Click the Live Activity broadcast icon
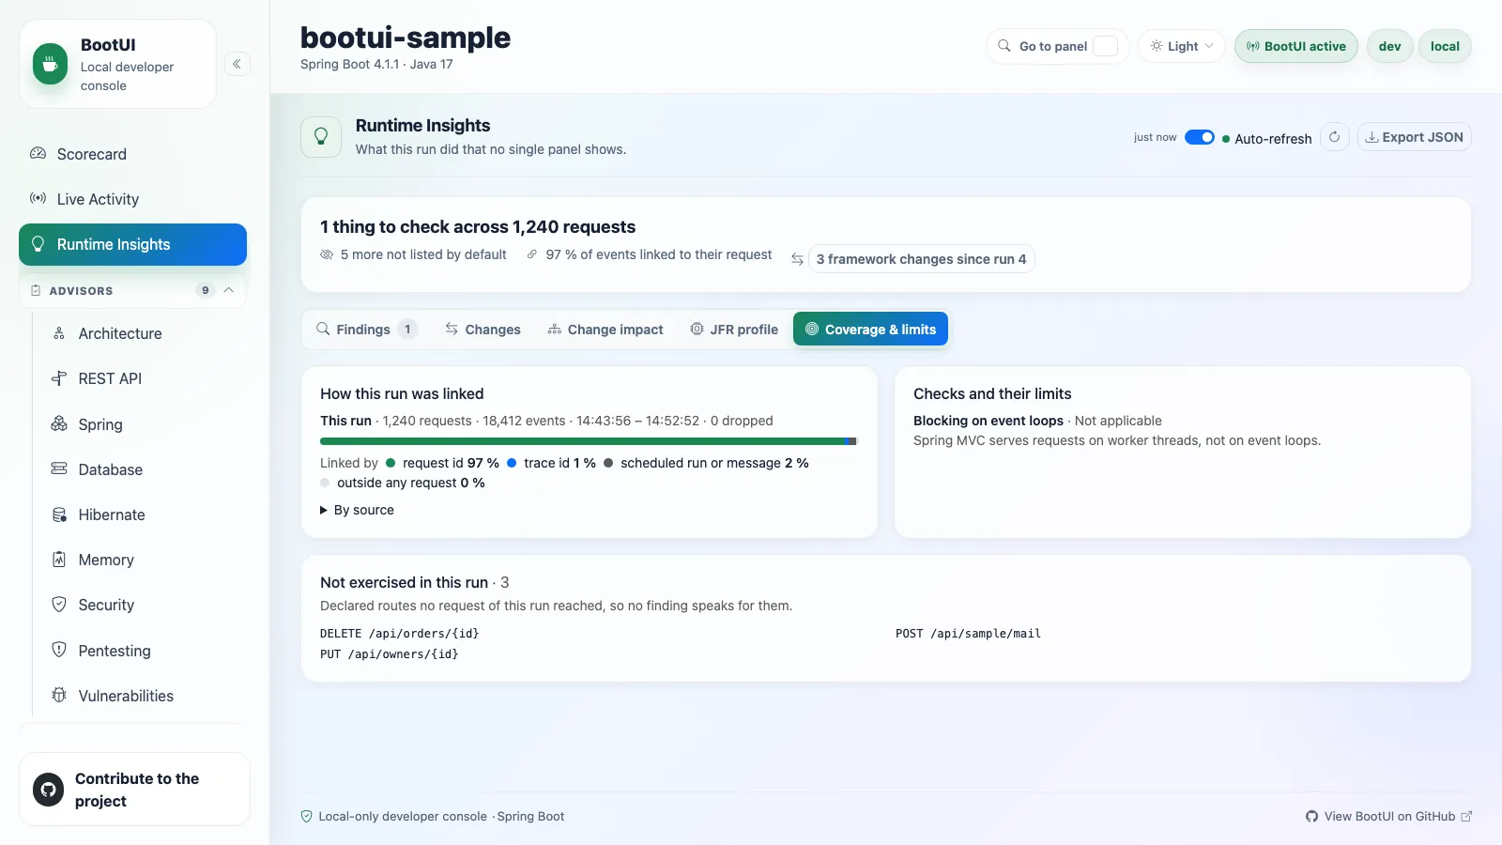The height and width of the screenshot is (845, 1502). (38, 199)
